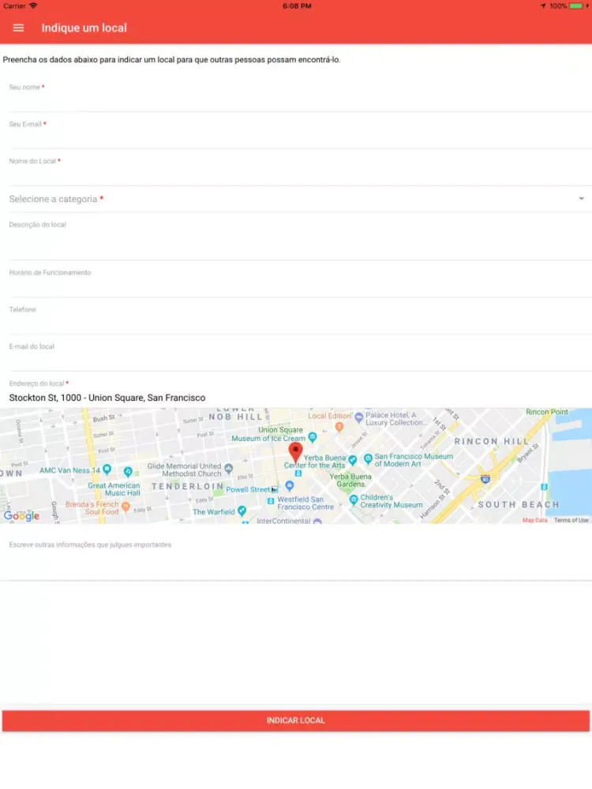Tap the San Francisco Museum of Modern Art marker
The height and width of the screenshot is (789, 592).
pos(368,458)
